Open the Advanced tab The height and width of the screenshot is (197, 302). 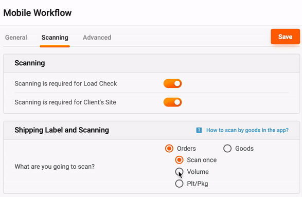97,38
